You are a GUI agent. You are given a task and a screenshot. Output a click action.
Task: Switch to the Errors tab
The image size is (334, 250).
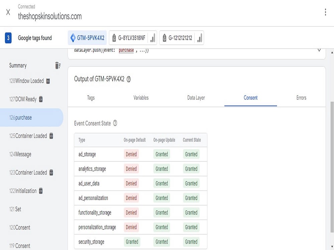301,98
